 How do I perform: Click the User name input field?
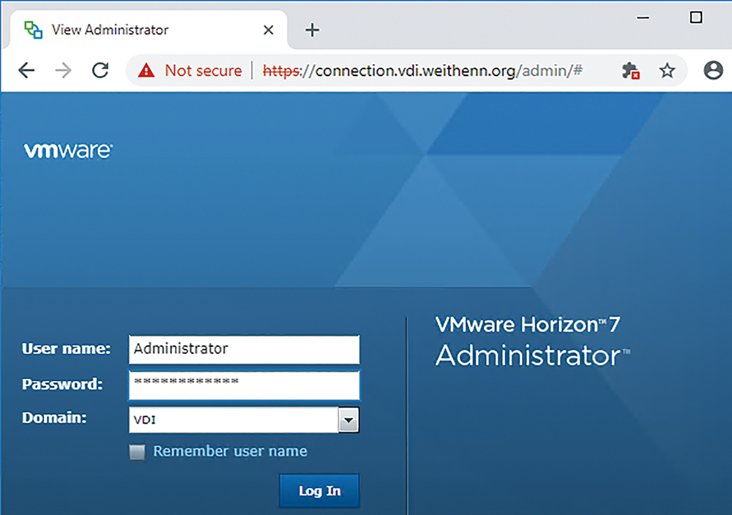pos(244,350)
